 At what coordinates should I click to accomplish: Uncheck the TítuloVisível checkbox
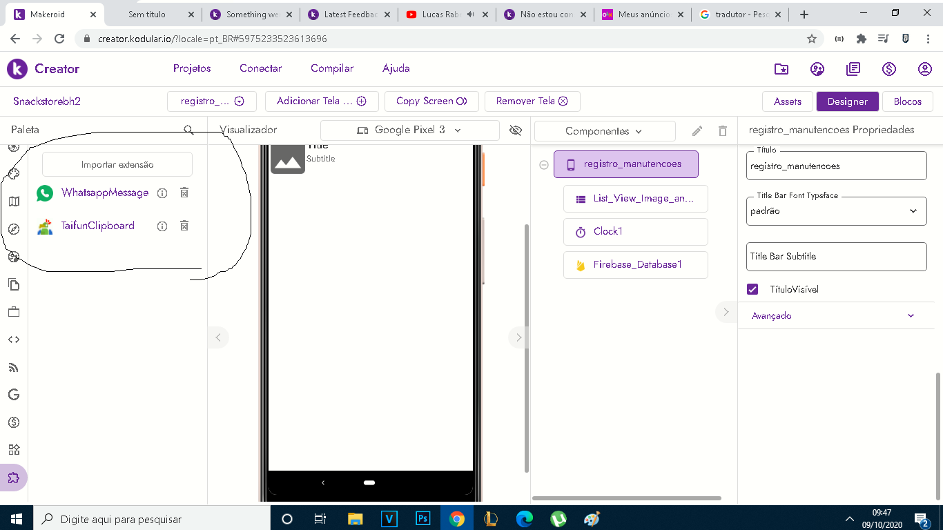pos(752,289)
